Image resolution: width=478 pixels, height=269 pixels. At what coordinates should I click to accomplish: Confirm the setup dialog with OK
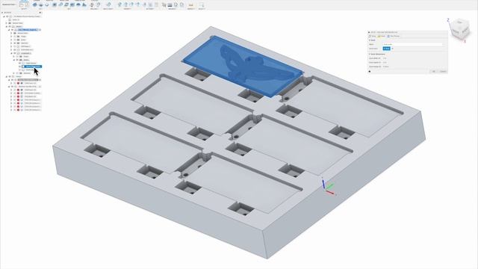tap(434, 72)
